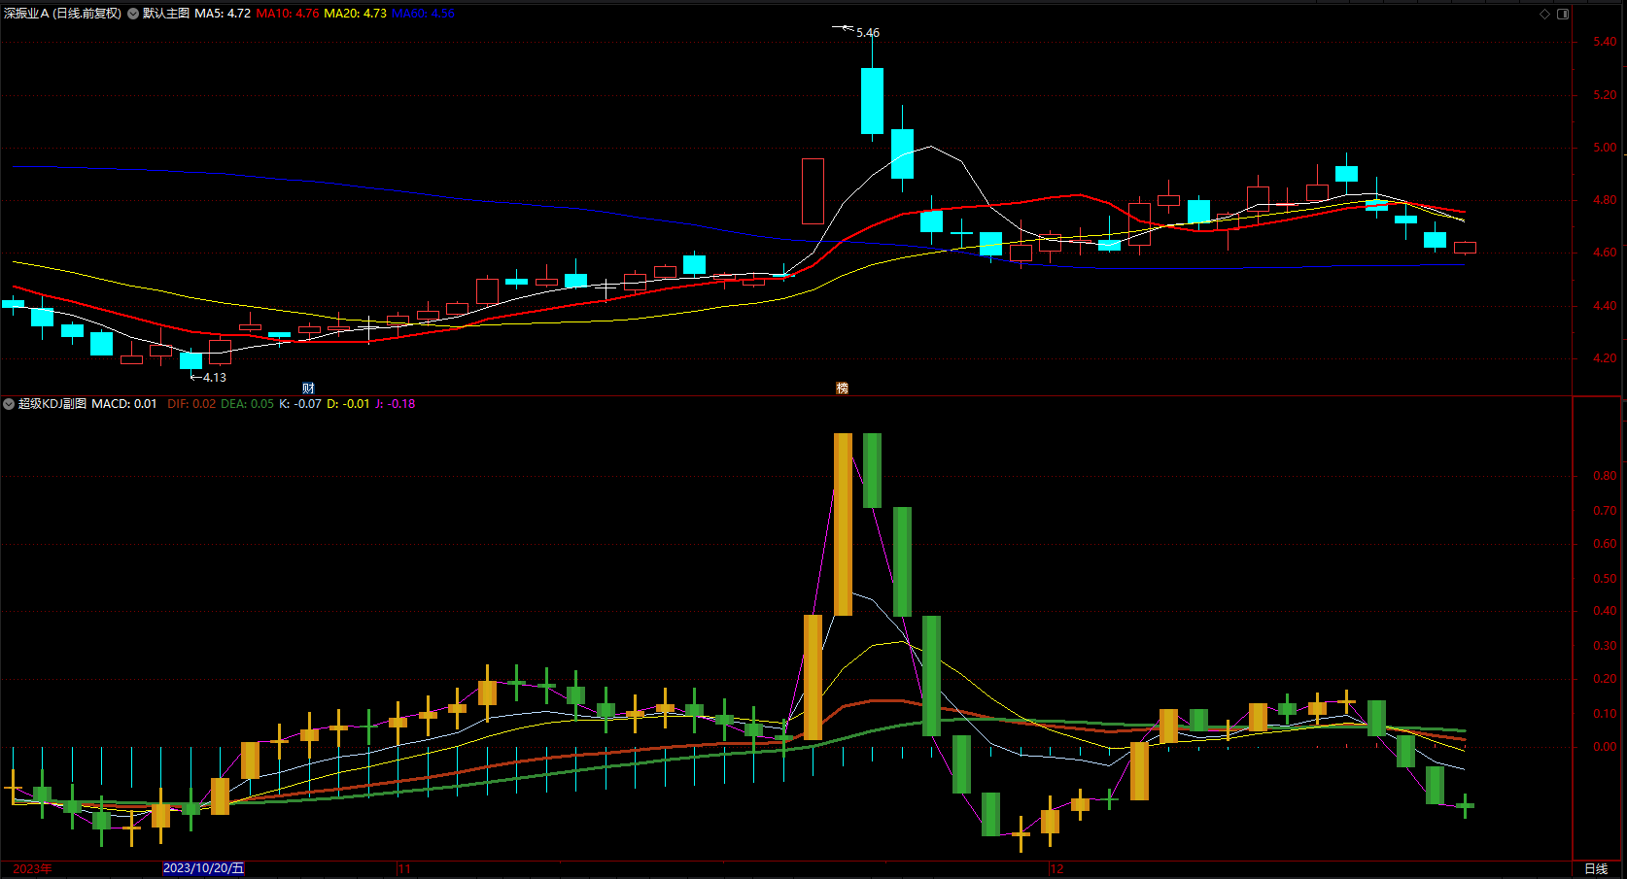
Task: Click the stock title 深振业A (日线.前复权)
Action: [x=63, y=14]
